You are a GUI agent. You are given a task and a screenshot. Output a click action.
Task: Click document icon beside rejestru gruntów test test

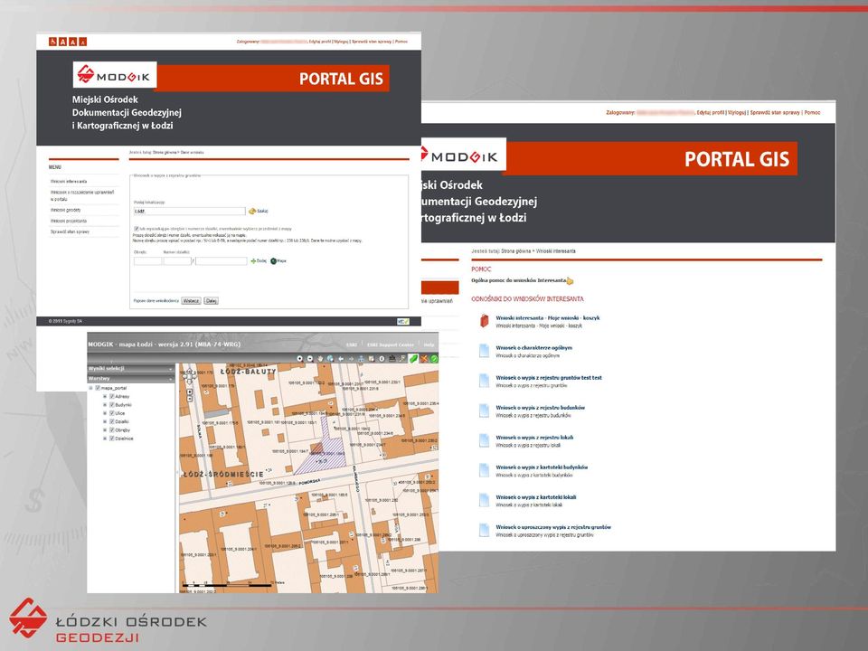pos(484,381)
